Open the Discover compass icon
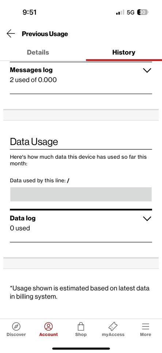Image resolution: width=162 pixels, height=353 pixels. [16, 326]
